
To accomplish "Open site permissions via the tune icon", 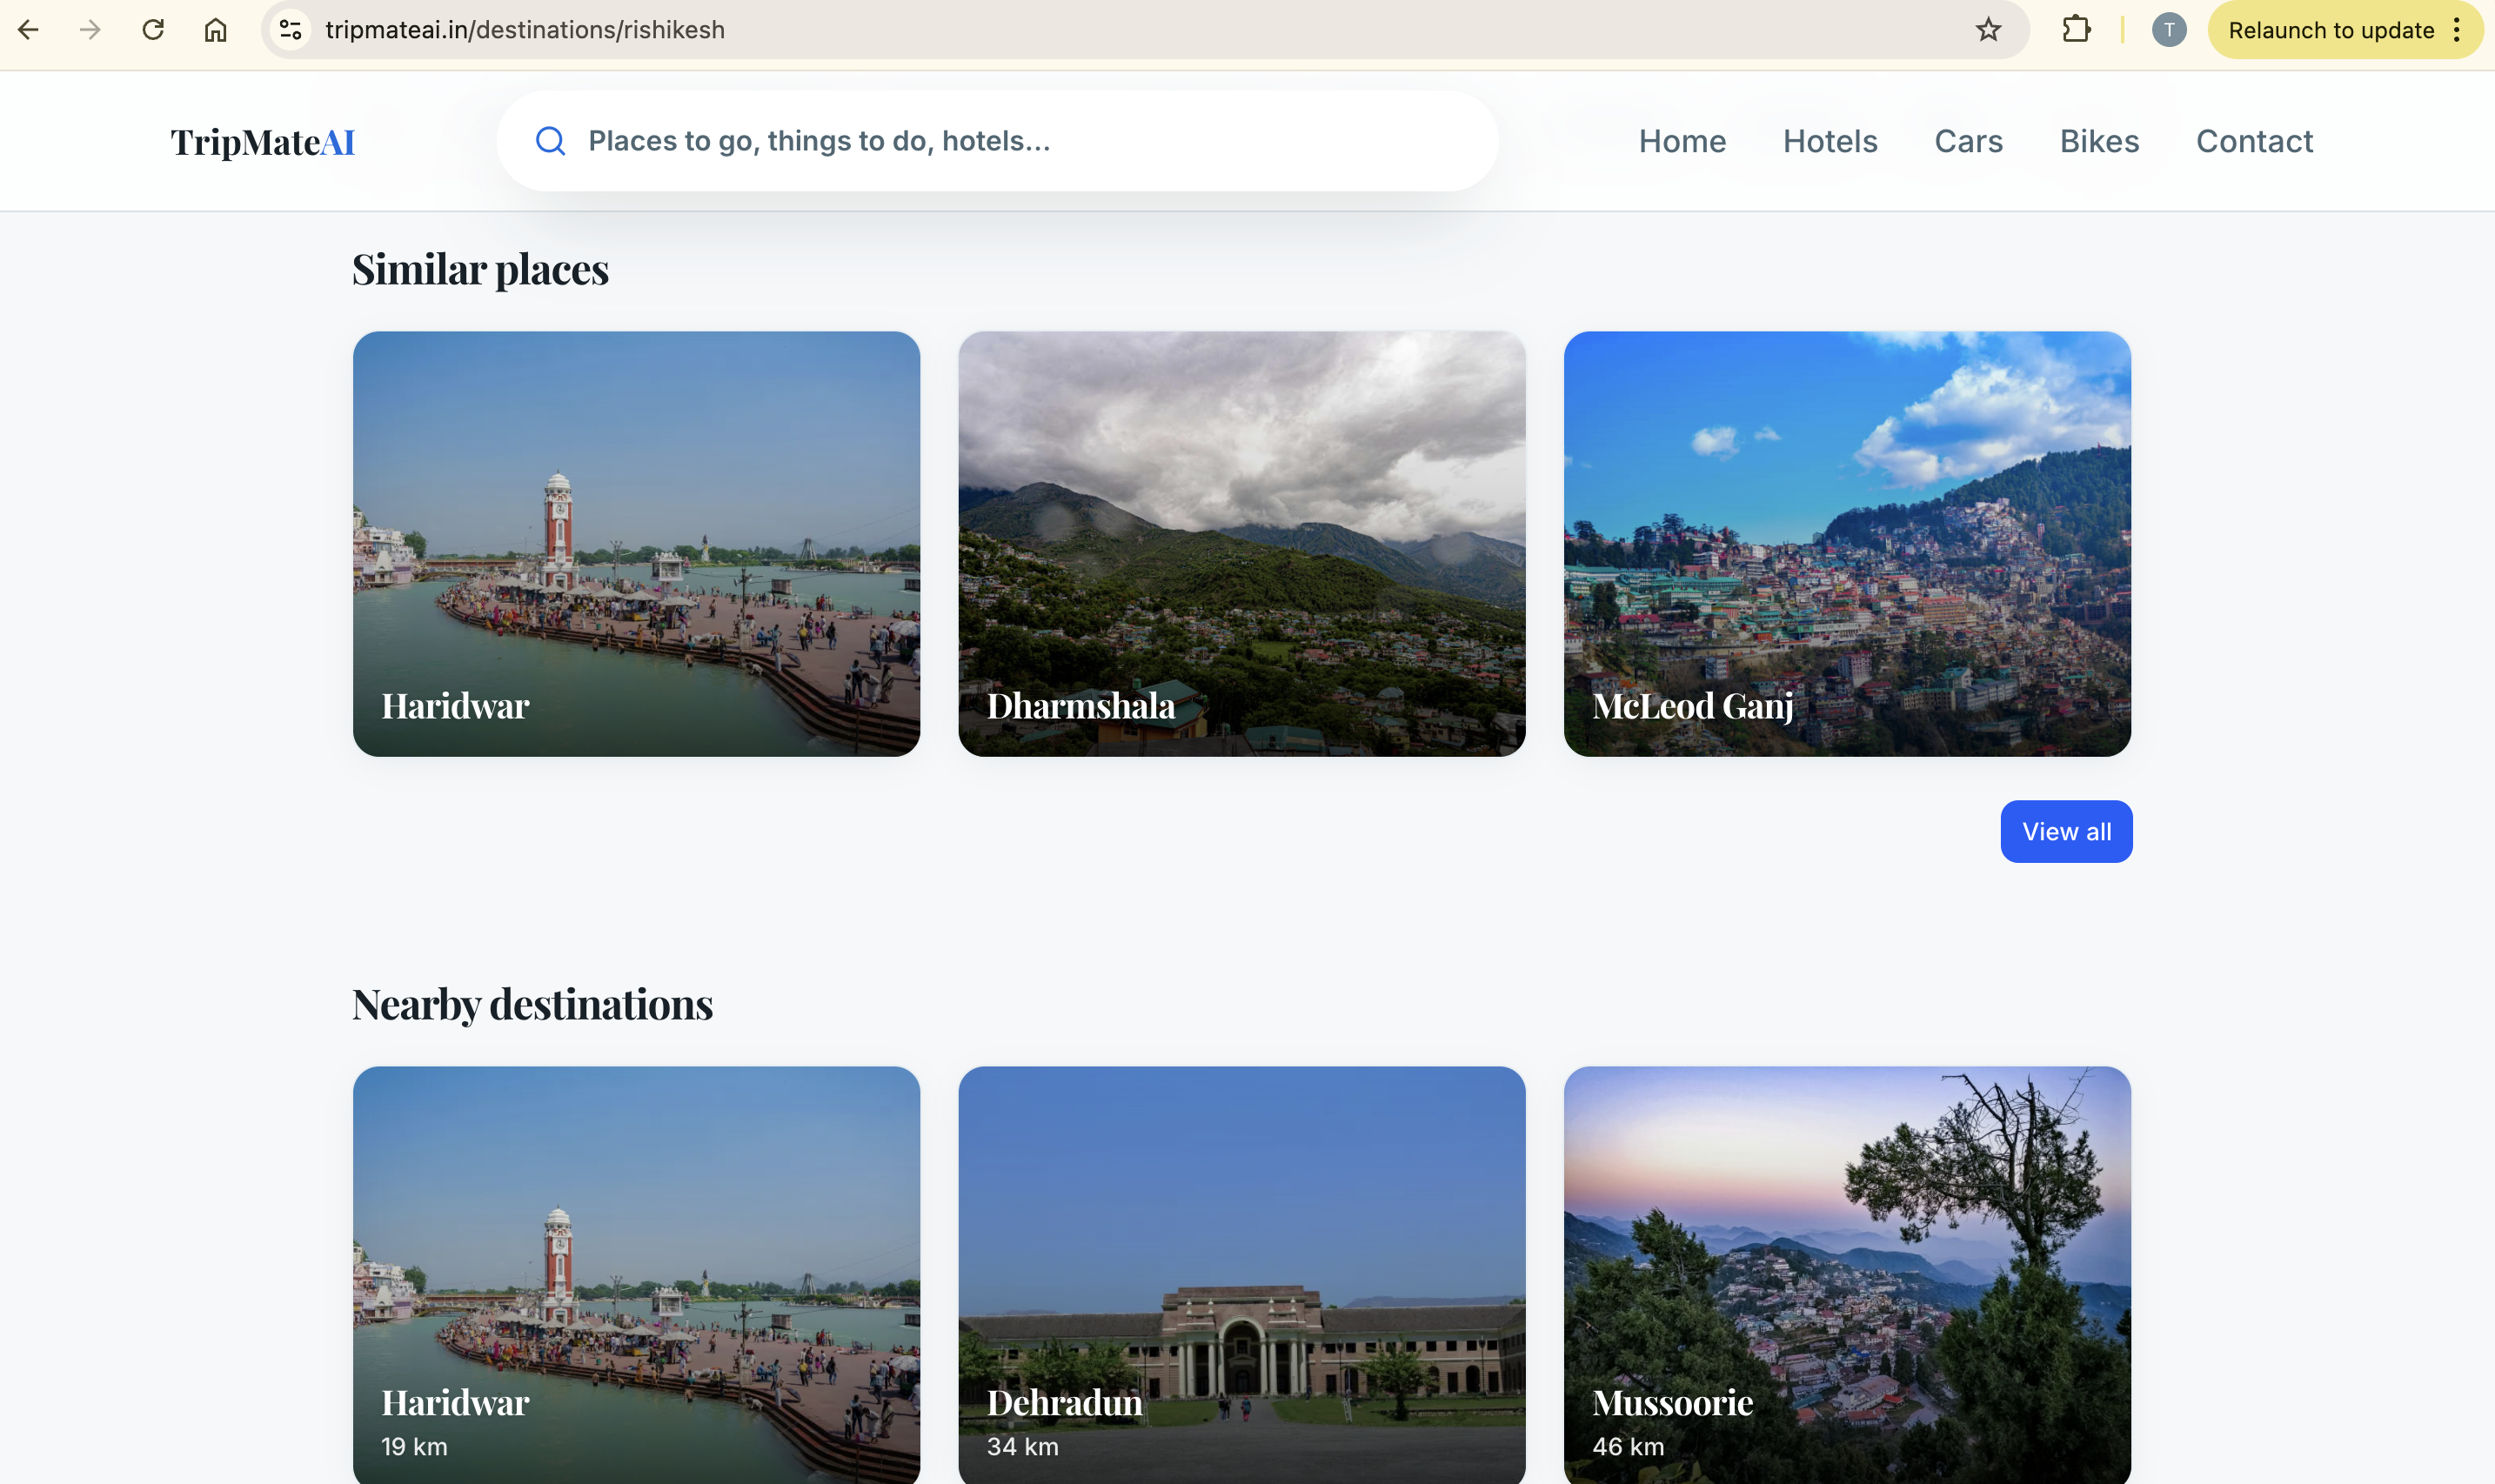I will (x=290, y=29).
